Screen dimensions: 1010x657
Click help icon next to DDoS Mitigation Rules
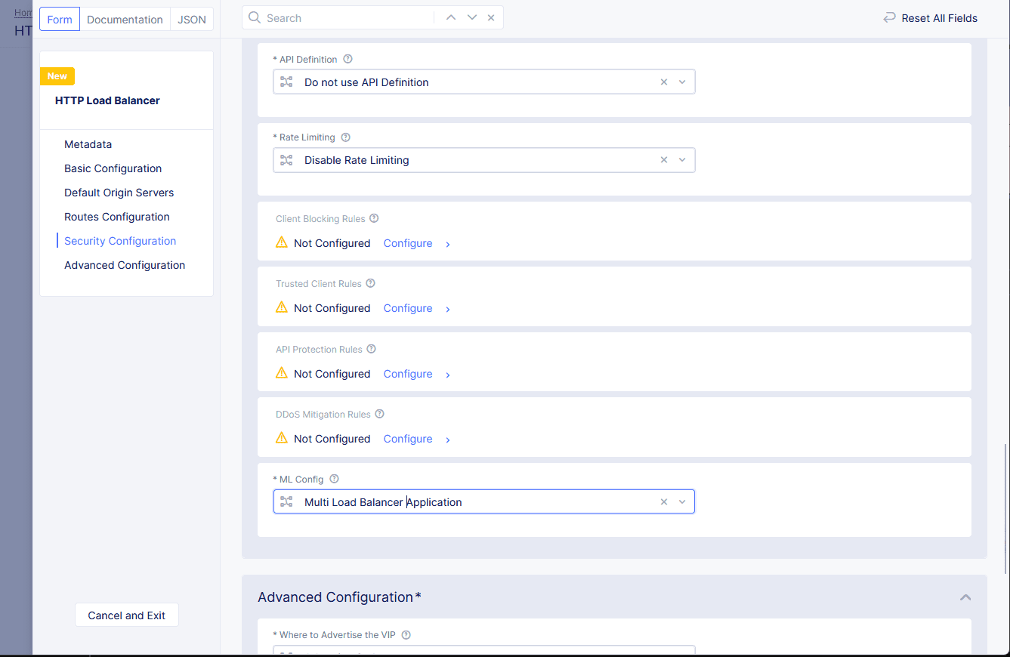380,415
